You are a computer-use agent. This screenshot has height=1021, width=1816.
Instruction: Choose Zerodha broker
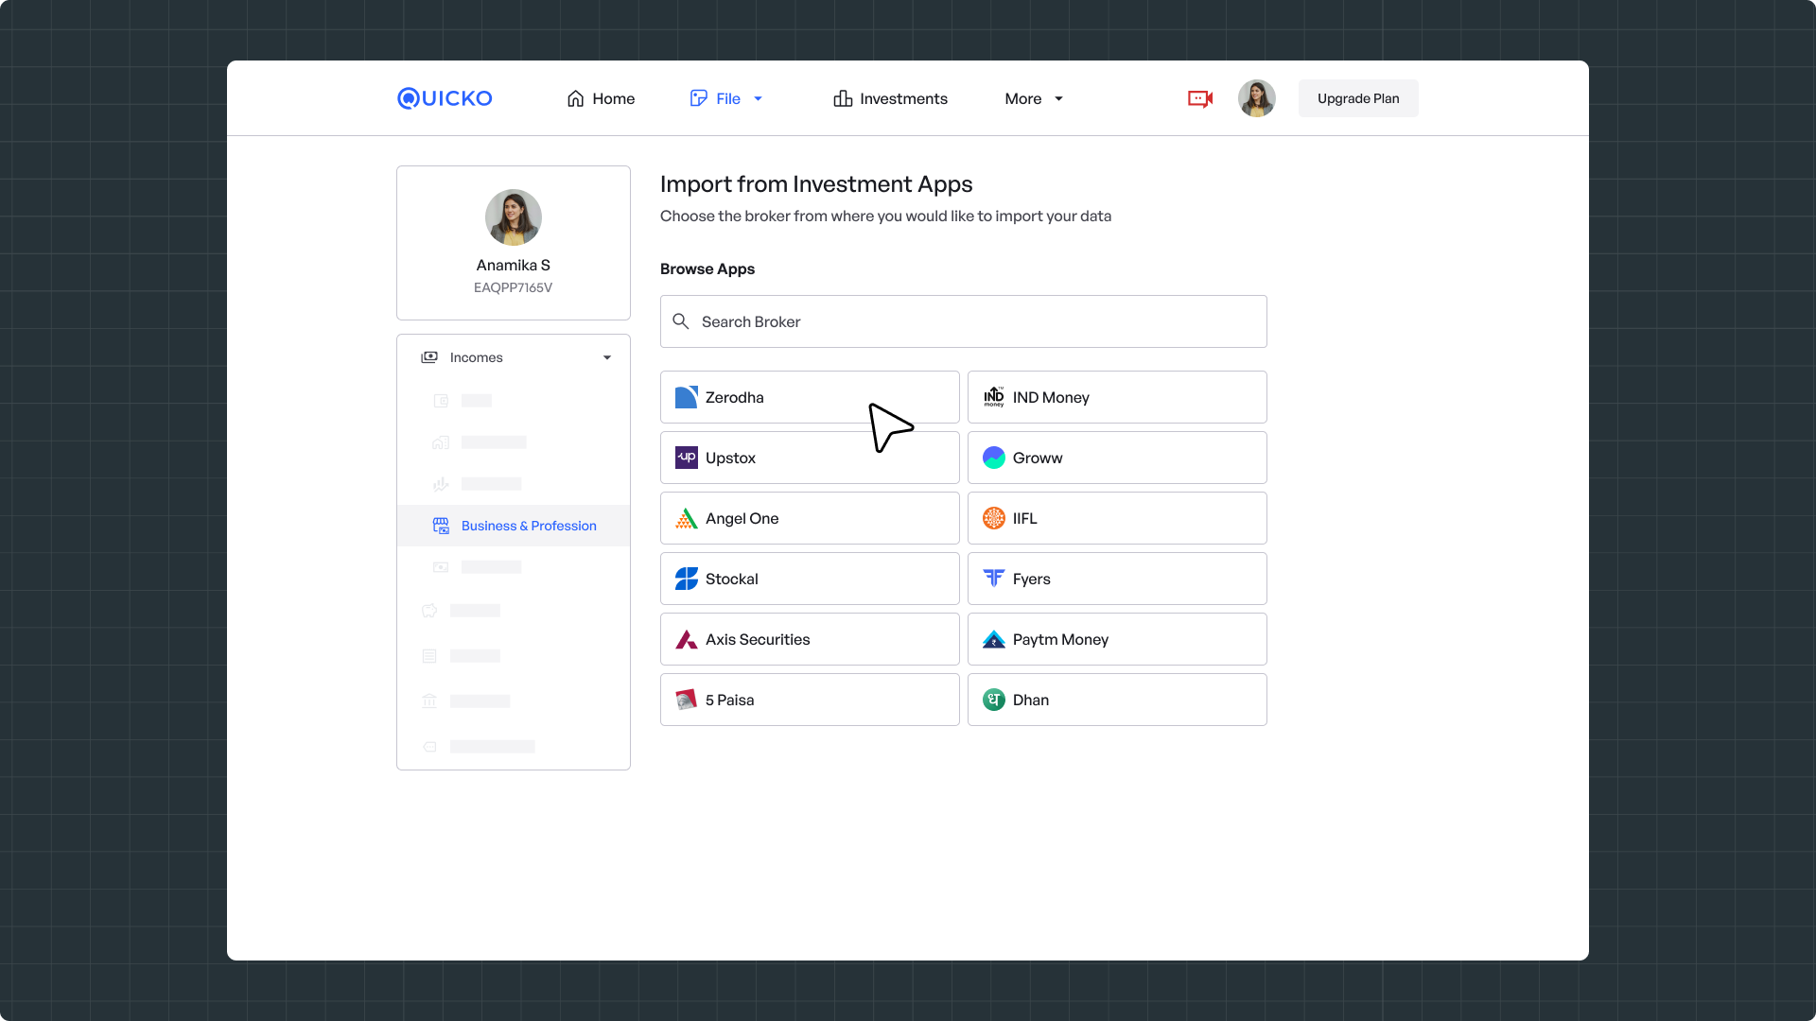click(810, 397)
